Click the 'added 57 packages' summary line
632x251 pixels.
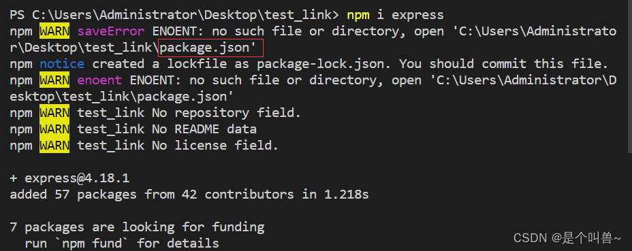(189, 195)
